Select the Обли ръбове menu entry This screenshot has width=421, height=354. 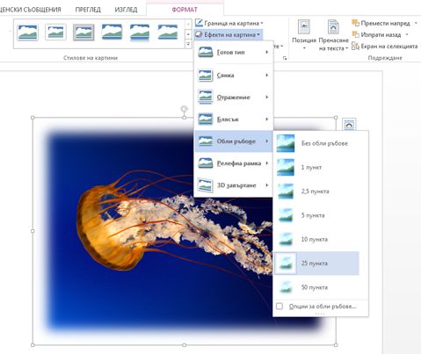[x=234, y=141]
